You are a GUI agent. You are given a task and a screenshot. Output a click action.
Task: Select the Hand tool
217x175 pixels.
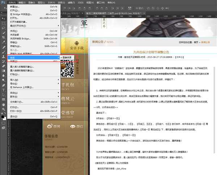tap(4, 105)
